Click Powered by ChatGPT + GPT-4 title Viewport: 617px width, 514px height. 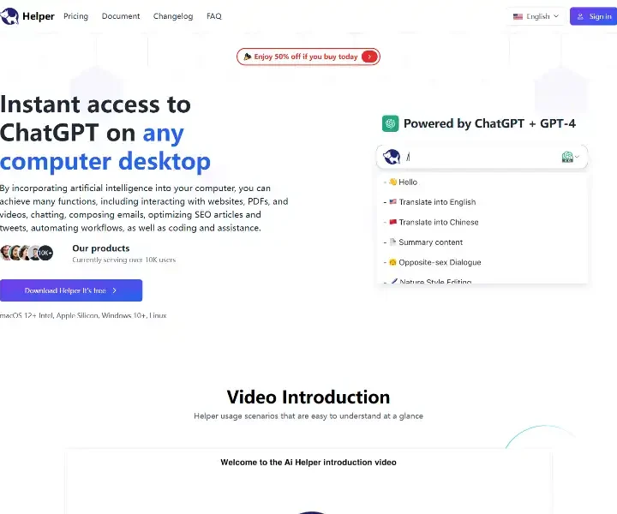(489, 123)
